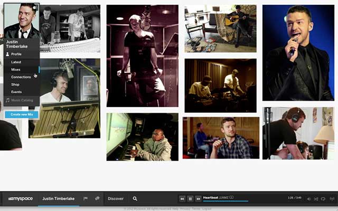Click the Logout link in footer
This screenshot has width=338, height=211.
(x=206, y=209)
